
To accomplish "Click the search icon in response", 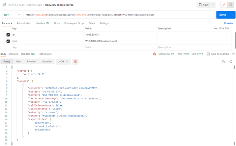I will click(x=231, y=62).
